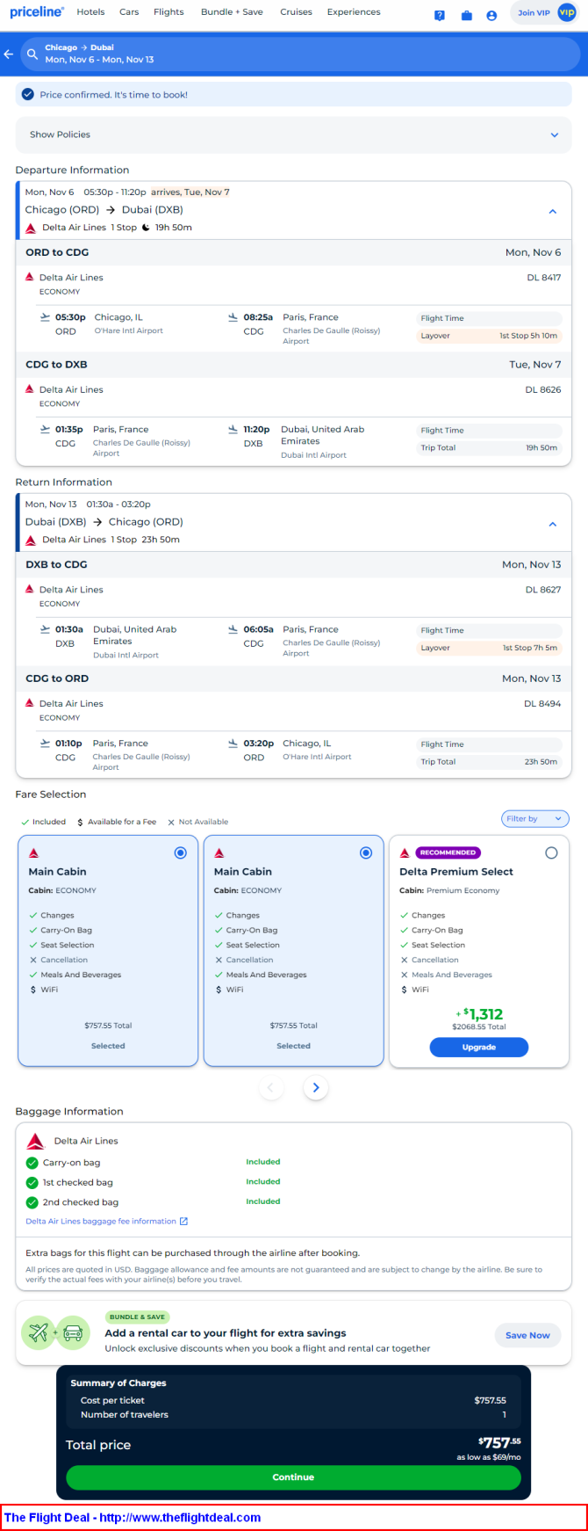Open the Flights menu item

click(x=169, y=12)
